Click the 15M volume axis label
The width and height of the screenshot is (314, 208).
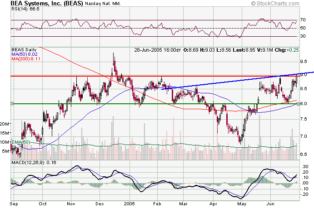[5, 133]
